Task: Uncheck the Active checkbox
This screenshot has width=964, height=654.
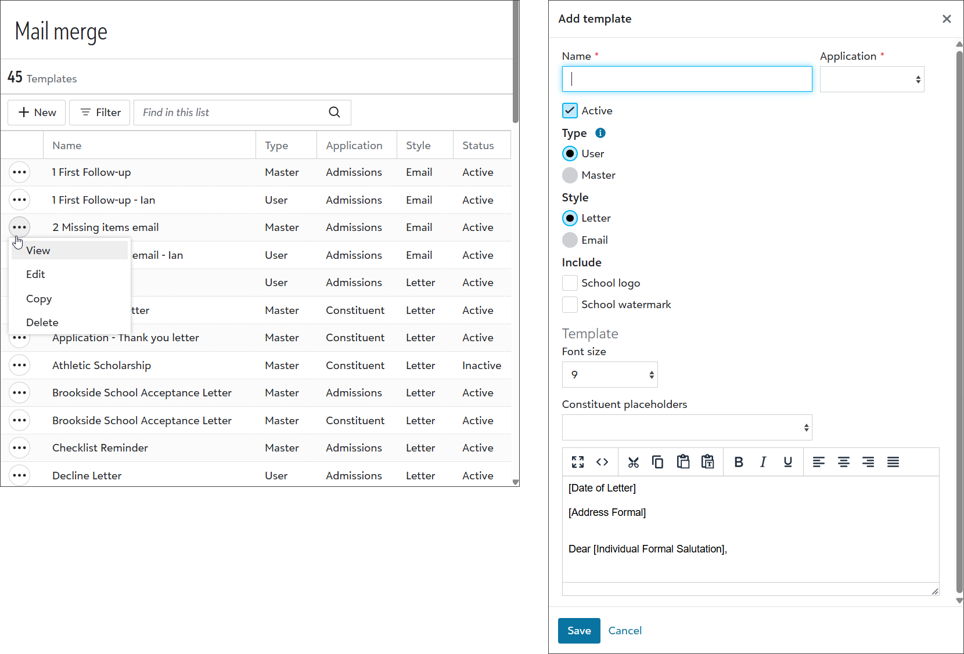Action: point(570,111)
